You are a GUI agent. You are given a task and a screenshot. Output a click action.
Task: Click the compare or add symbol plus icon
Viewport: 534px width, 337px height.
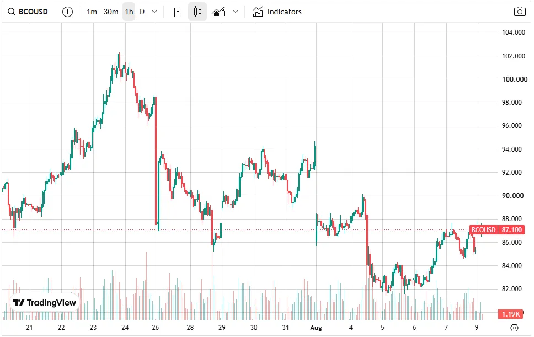pos(67,12)
